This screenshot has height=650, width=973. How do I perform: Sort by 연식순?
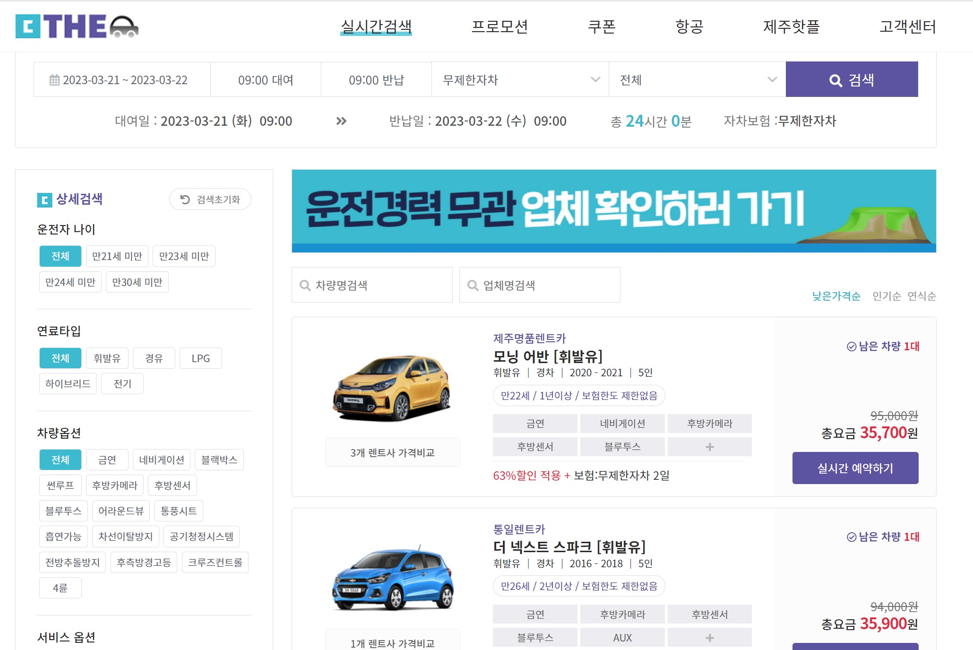pos(921,296)
